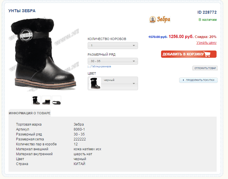Select the third thumbnail showing the boot sole
The width and height of the screenshot is (228, 179).
(x=56, y=100)
